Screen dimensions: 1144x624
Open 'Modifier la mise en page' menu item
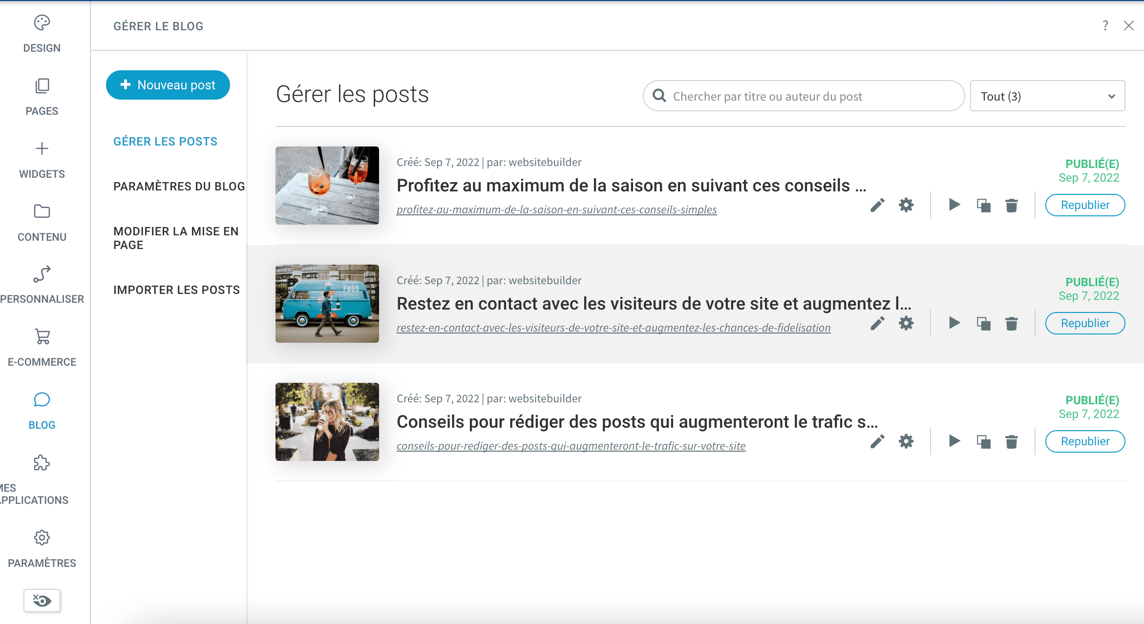(x=176, y=238)
